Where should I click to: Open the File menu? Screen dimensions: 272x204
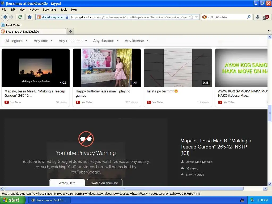(x=4, y=10)
